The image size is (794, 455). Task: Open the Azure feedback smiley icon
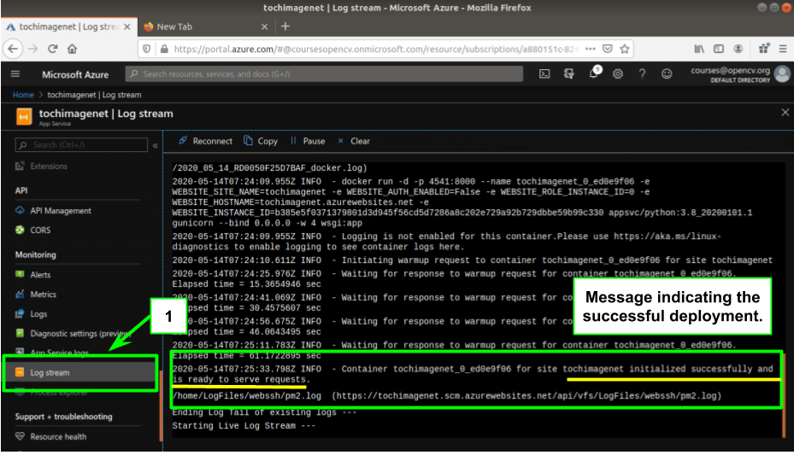click(x=667, y=74)
